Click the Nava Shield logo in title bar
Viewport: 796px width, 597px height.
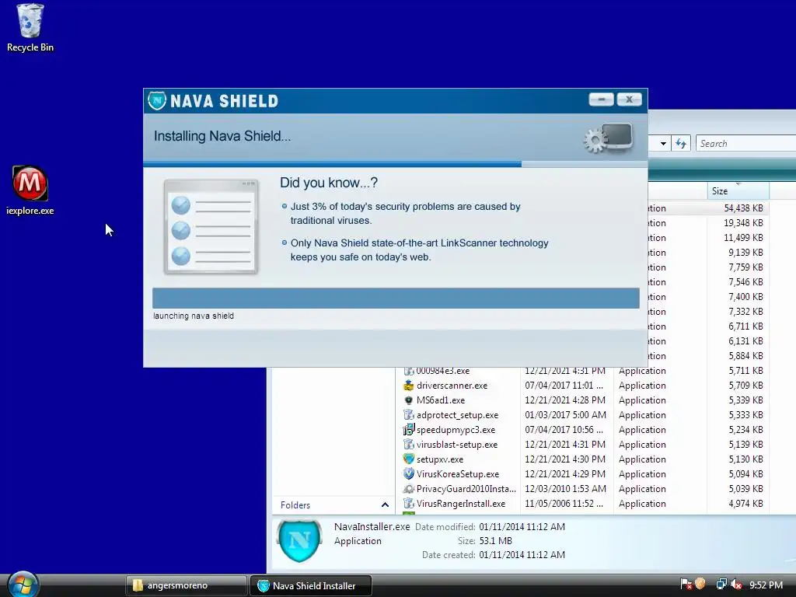point(157,100)
